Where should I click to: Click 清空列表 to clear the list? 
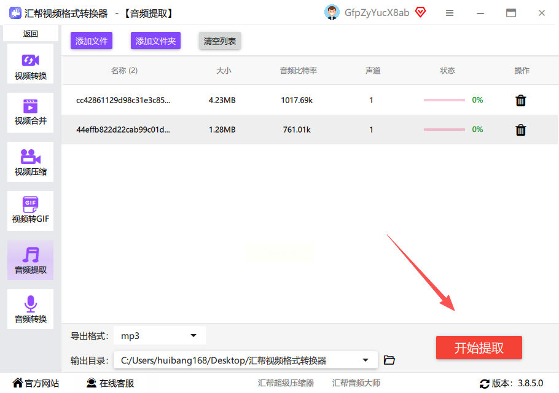pyautogui.click(x=220, y=41)
